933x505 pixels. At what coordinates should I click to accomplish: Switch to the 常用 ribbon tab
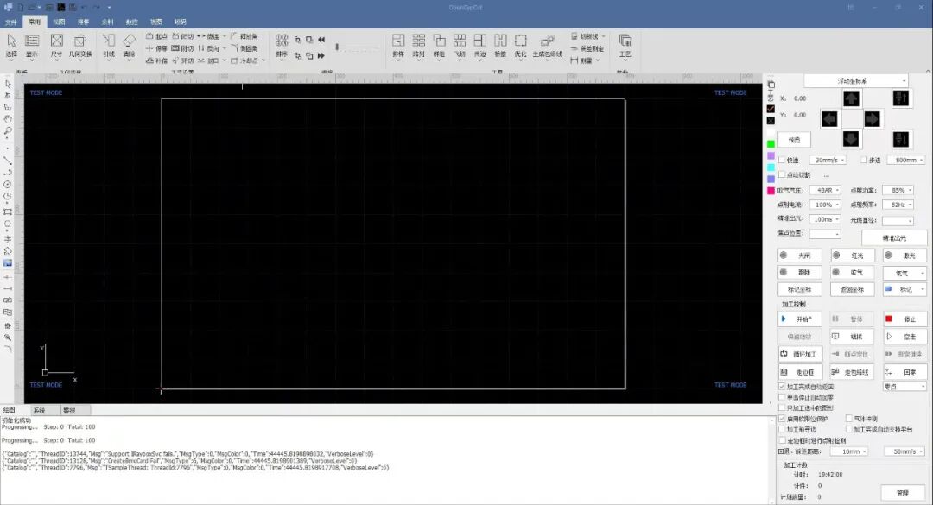pyautogui.click(x=35, y=22)
